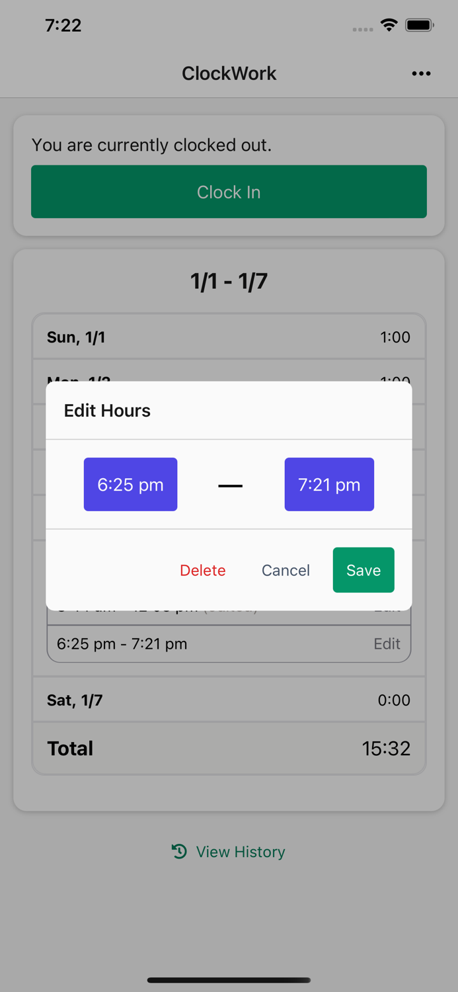This screenshot has height=992, width=458.
Task: Select the Sat, 1/7 row
Action: (x=229, y=700)
